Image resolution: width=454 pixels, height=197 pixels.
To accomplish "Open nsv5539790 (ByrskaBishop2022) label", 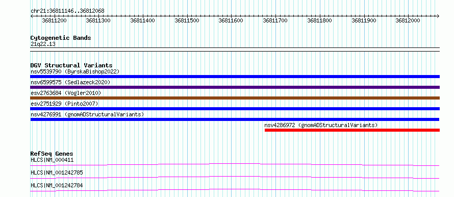I will click(x=75, y=71).
